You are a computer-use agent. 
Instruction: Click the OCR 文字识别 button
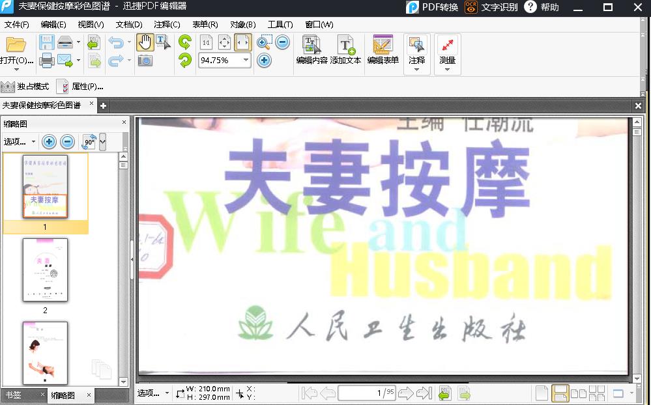[x=491, y=7]
